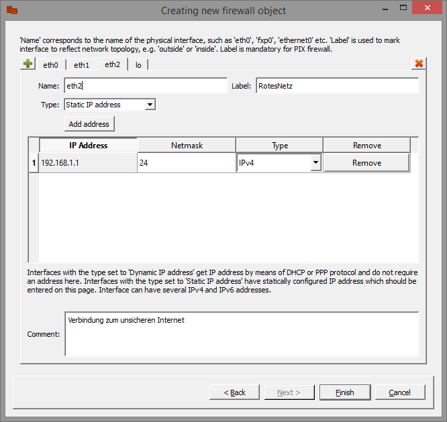Switch to the eth1 tab
This screenshot has width=447, height=422.
coord(81,65)
